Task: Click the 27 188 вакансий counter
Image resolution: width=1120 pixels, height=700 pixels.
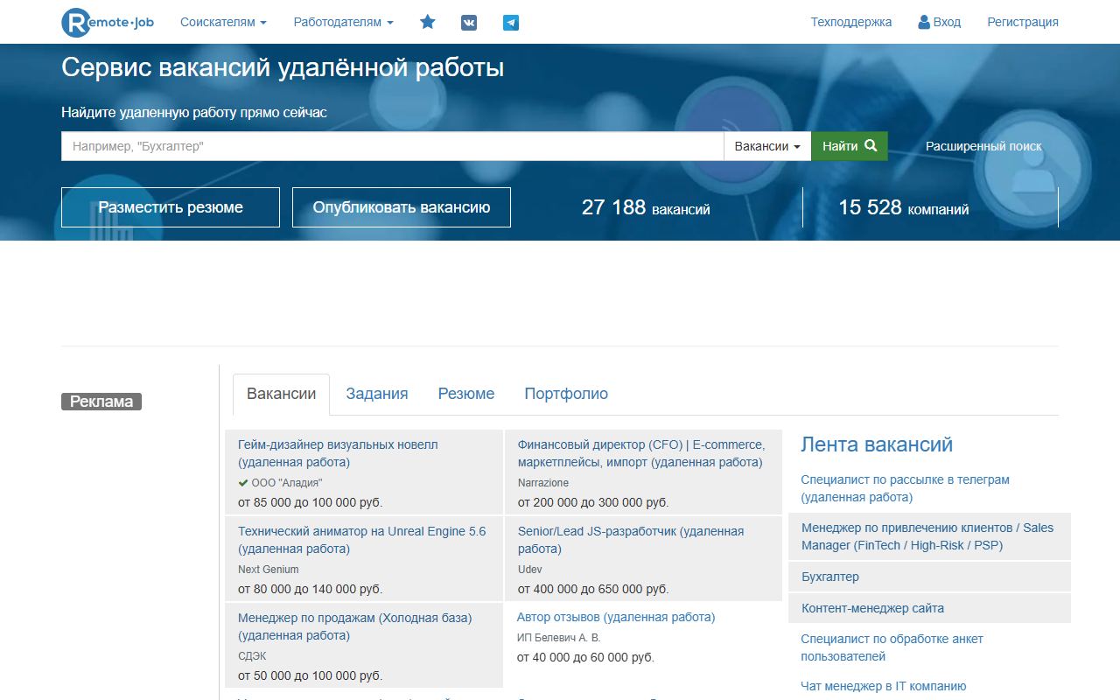Action: [x=646, y=207]
